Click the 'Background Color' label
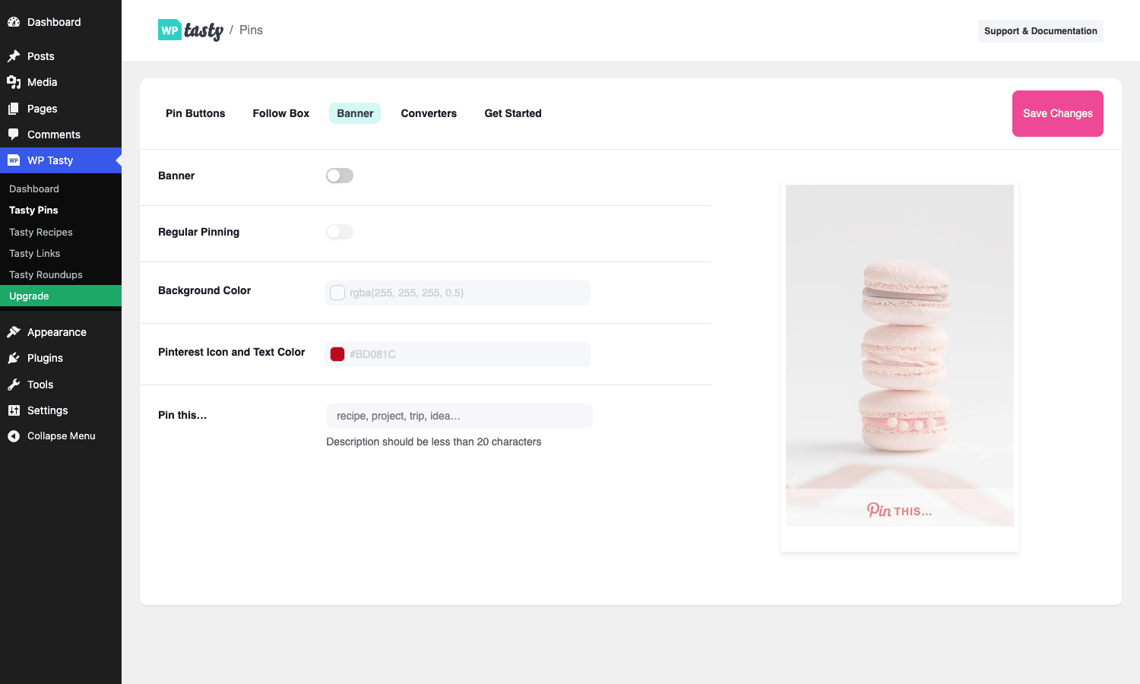 (204, 290)
